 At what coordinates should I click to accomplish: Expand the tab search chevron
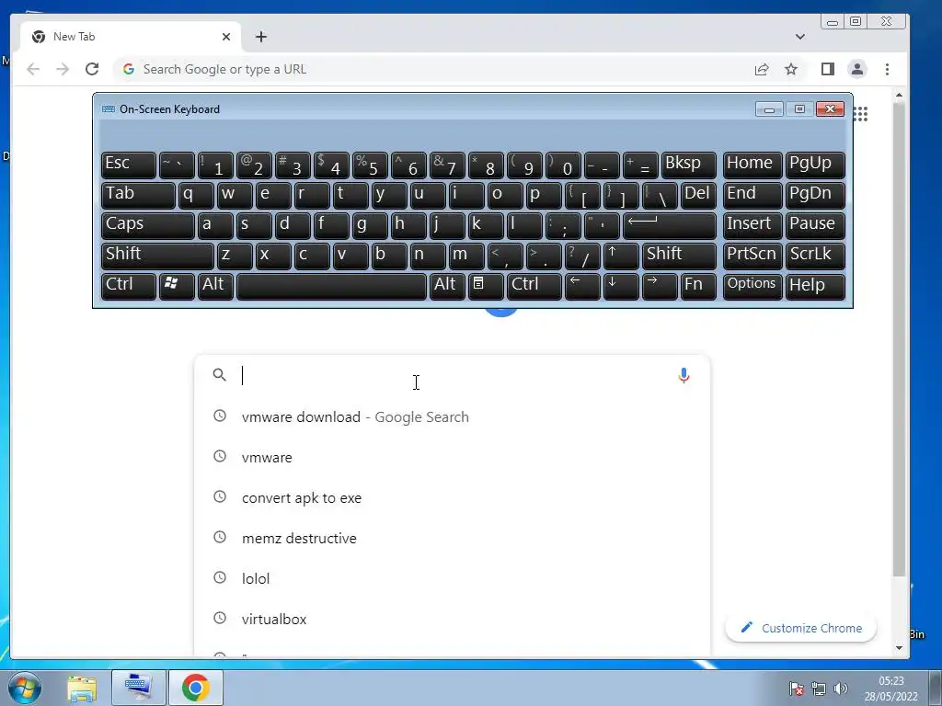click(800, 37)
